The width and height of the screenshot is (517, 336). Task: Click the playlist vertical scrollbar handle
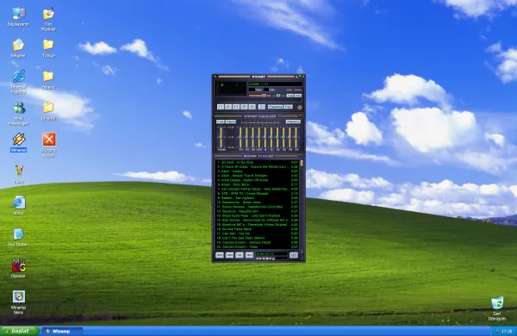[302, 163]
